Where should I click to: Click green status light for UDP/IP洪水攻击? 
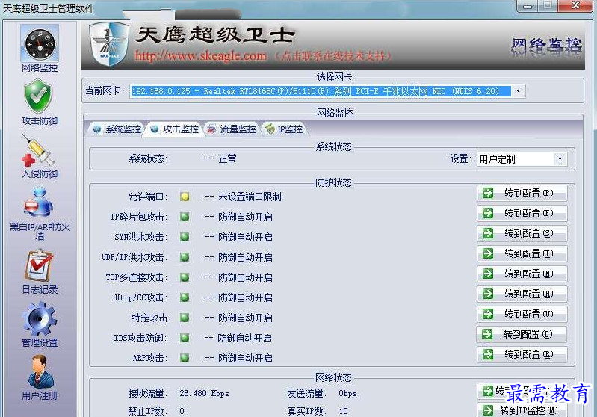click(185, 257)
